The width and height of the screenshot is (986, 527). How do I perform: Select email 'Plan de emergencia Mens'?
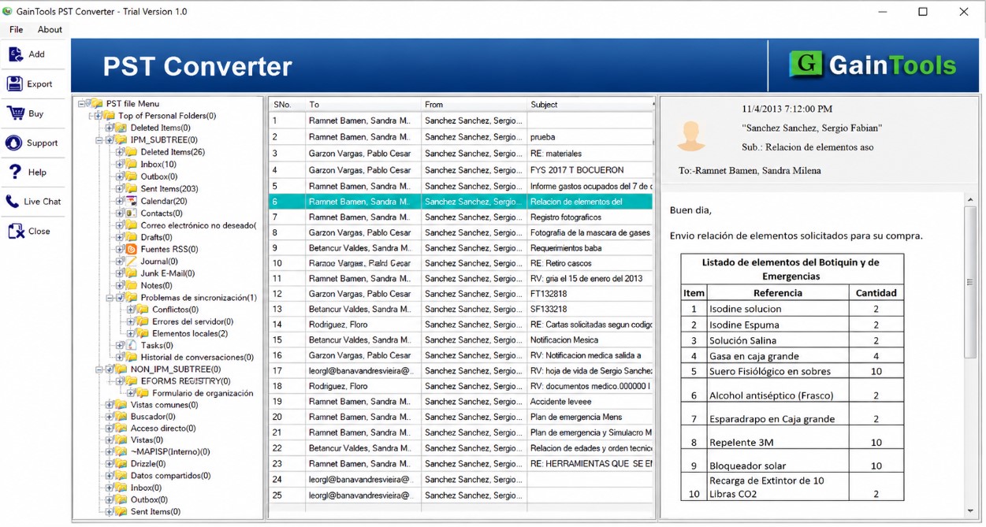(461, 417)
